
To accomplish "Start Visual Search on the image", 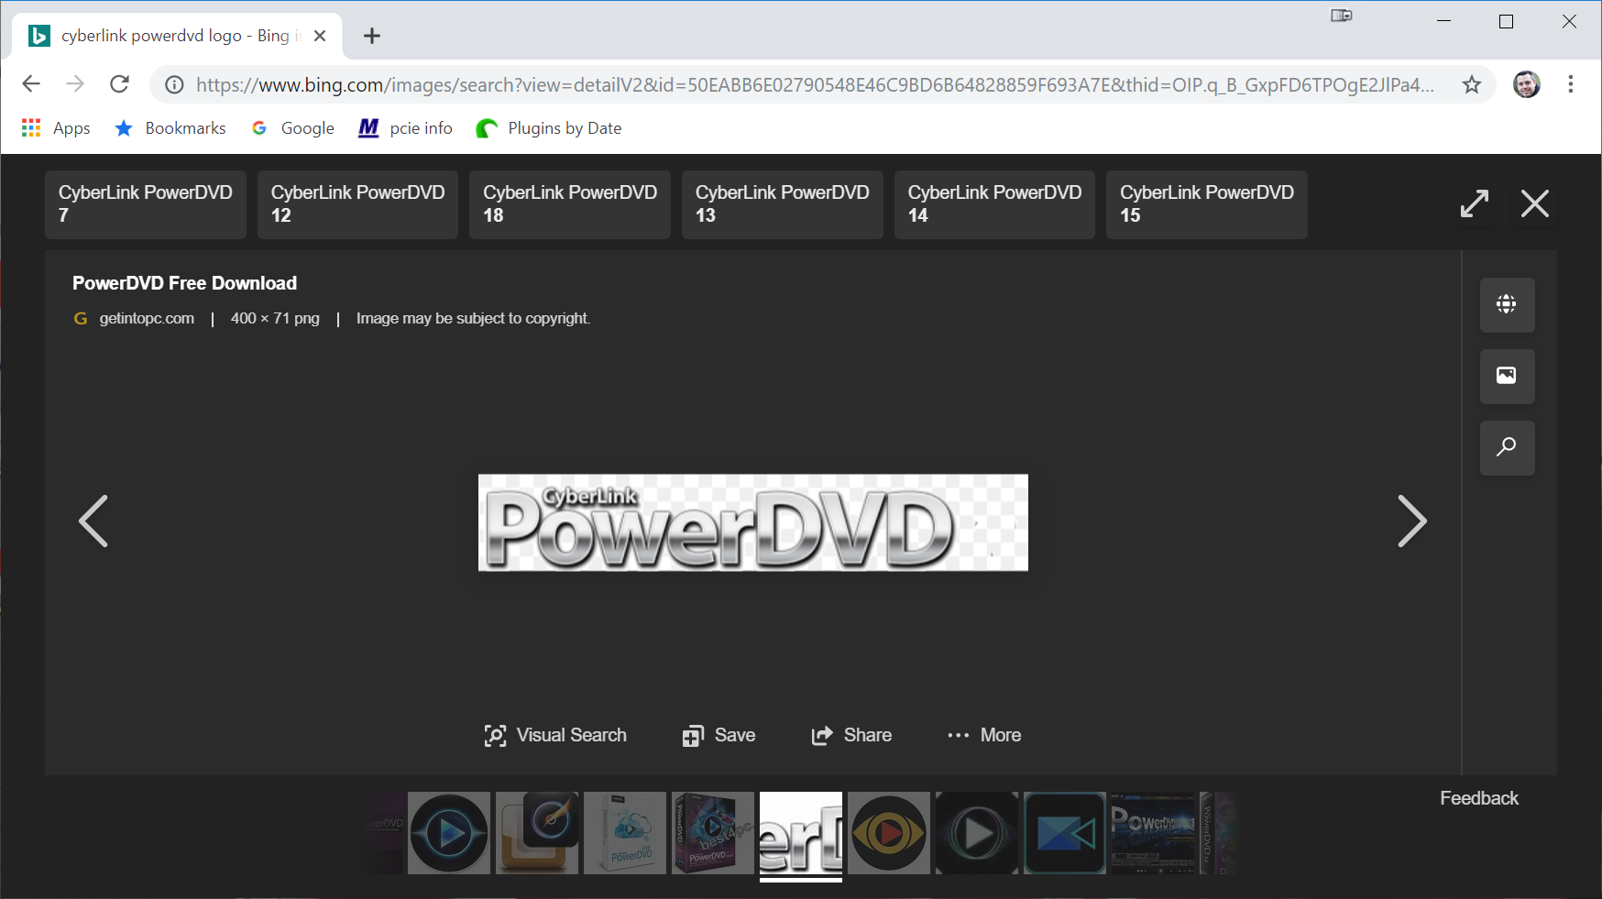I will click(555, 735).
